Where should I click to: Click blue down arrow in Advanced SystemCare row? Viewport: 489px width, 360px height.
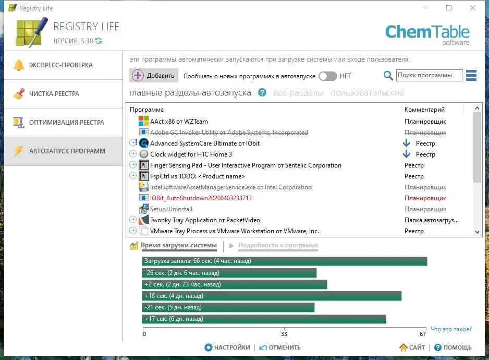[406, 143]
